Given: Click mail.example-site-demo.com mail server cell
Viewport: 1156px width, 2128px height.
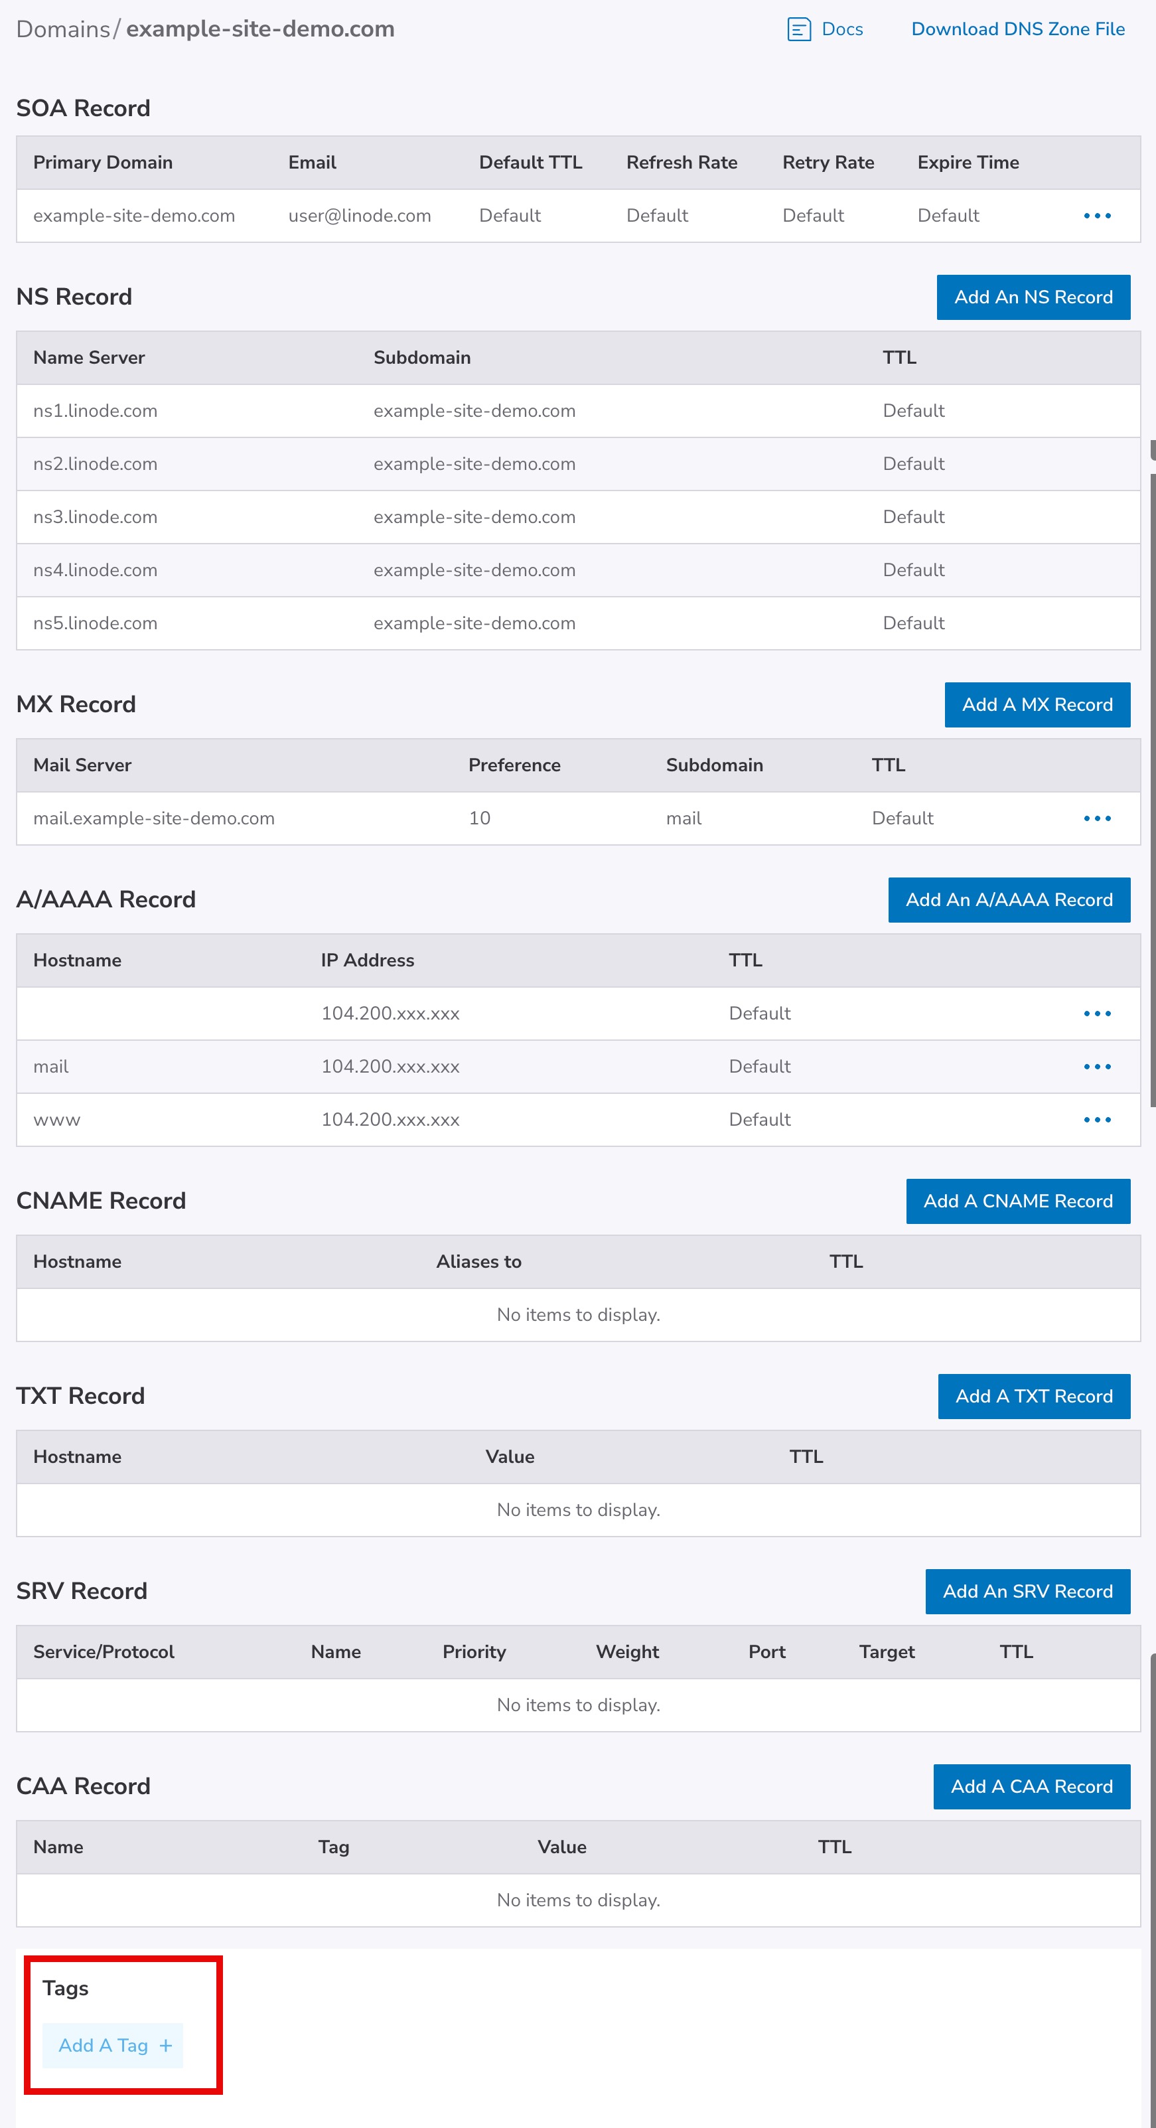Looking at the screenshot, I should click(153, 818).
